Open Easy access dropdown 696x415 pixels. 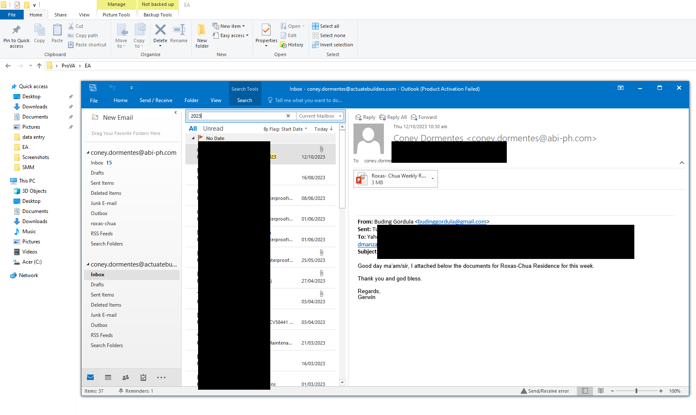point(230,35)
